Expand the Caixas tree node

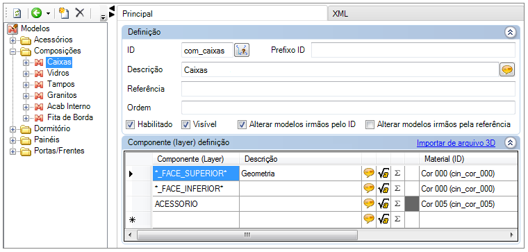tap(26, 62)
